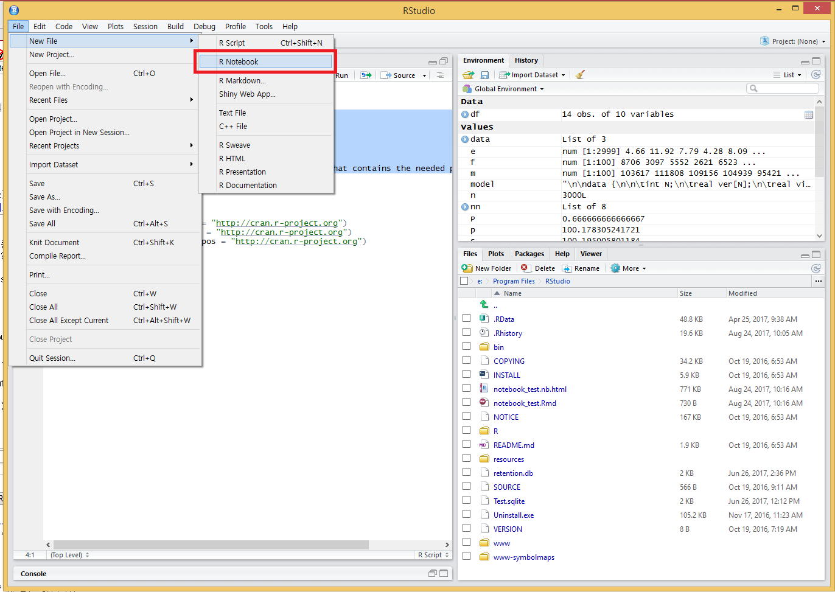Open the Source button dropdown arrow
The width and height of the screenshot is (835, 592).
(x=425, y=76)
